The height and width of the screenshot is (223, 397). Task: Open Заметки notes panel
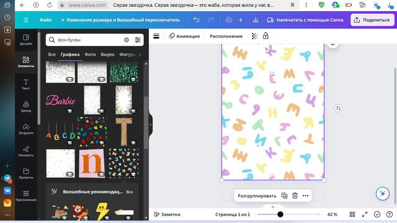(x=167, y=214)
